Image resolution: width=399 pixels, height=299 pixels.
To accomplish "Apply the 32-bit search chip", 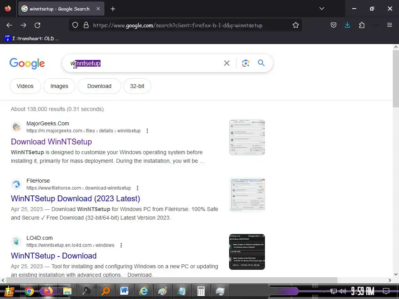I will 137,86.
